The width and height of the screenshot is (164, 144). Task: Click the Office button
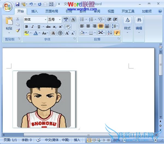[8, 6]
